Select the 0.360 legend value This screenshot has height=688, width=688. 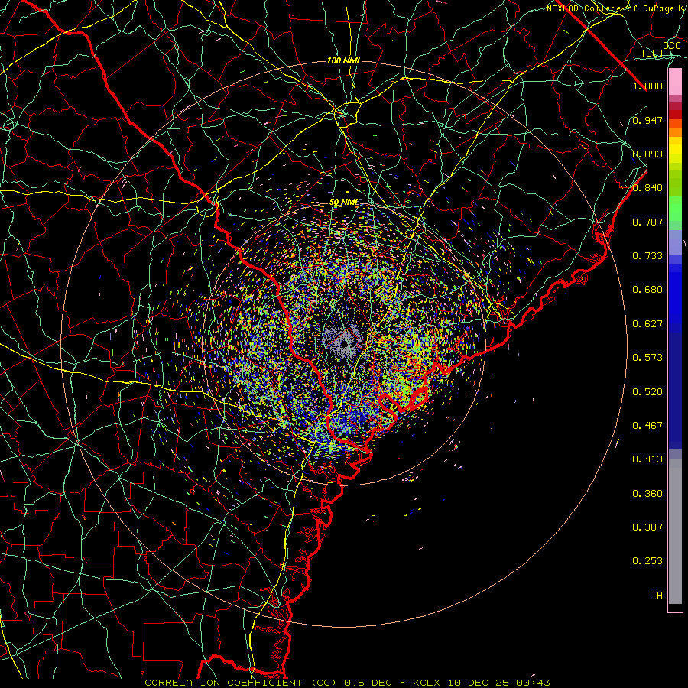pos(647,494)
